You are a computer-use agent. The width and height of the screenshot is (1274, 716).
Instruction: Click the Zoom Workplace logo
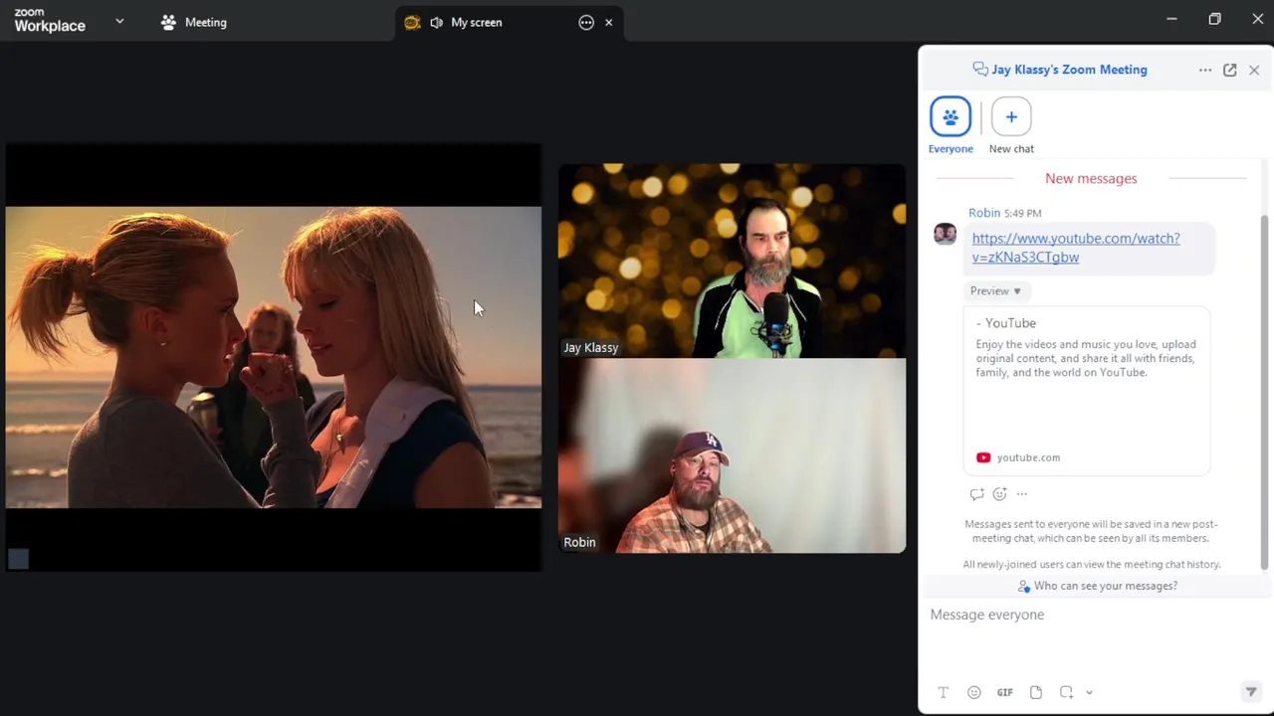point(50,21)
